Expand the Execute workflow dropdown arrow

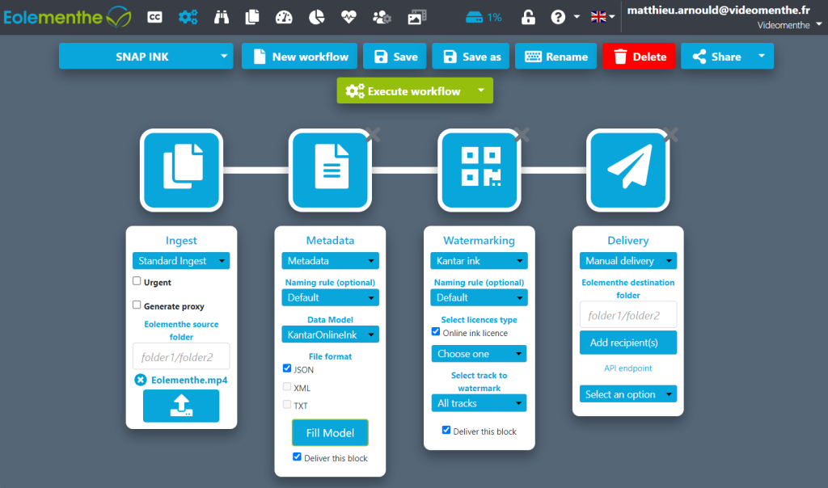click(481, 90)
